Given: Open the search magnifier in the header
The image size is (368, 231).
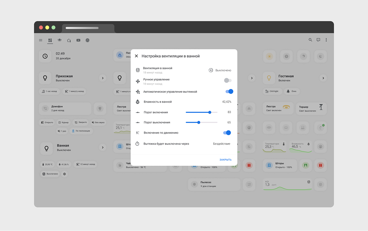Looking at the screenshot, I should [x=310, y=40].
